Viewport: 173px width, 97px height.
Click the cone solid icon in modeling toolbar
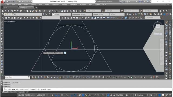pos(71,18)
